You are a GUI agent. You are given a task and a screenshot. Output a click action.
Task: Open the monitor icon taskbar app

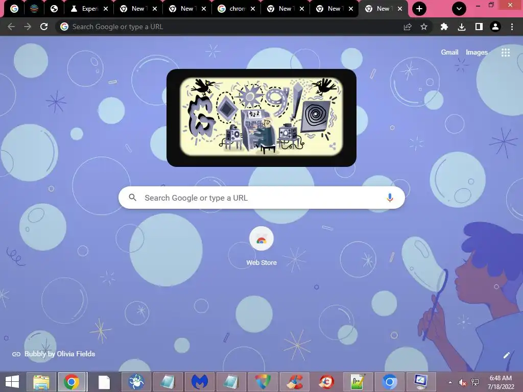tap(421, 382)
